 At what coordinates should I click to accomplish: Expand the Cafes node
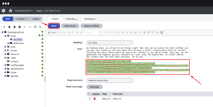coord(5,58)
